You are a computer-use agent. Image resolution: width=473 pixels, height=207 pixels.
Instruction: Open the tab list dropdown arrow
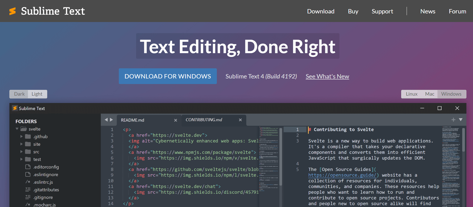461,120
